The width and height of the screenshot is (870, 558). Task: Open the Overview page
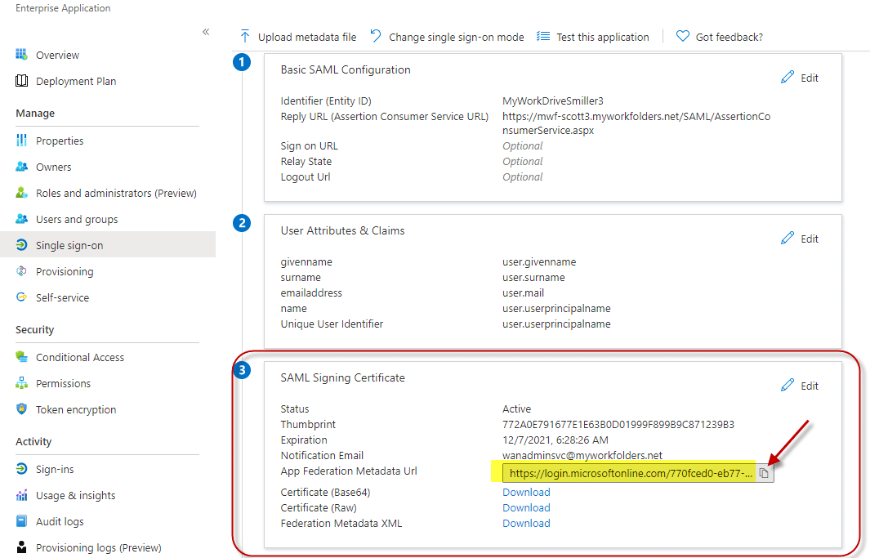(57, 56)
